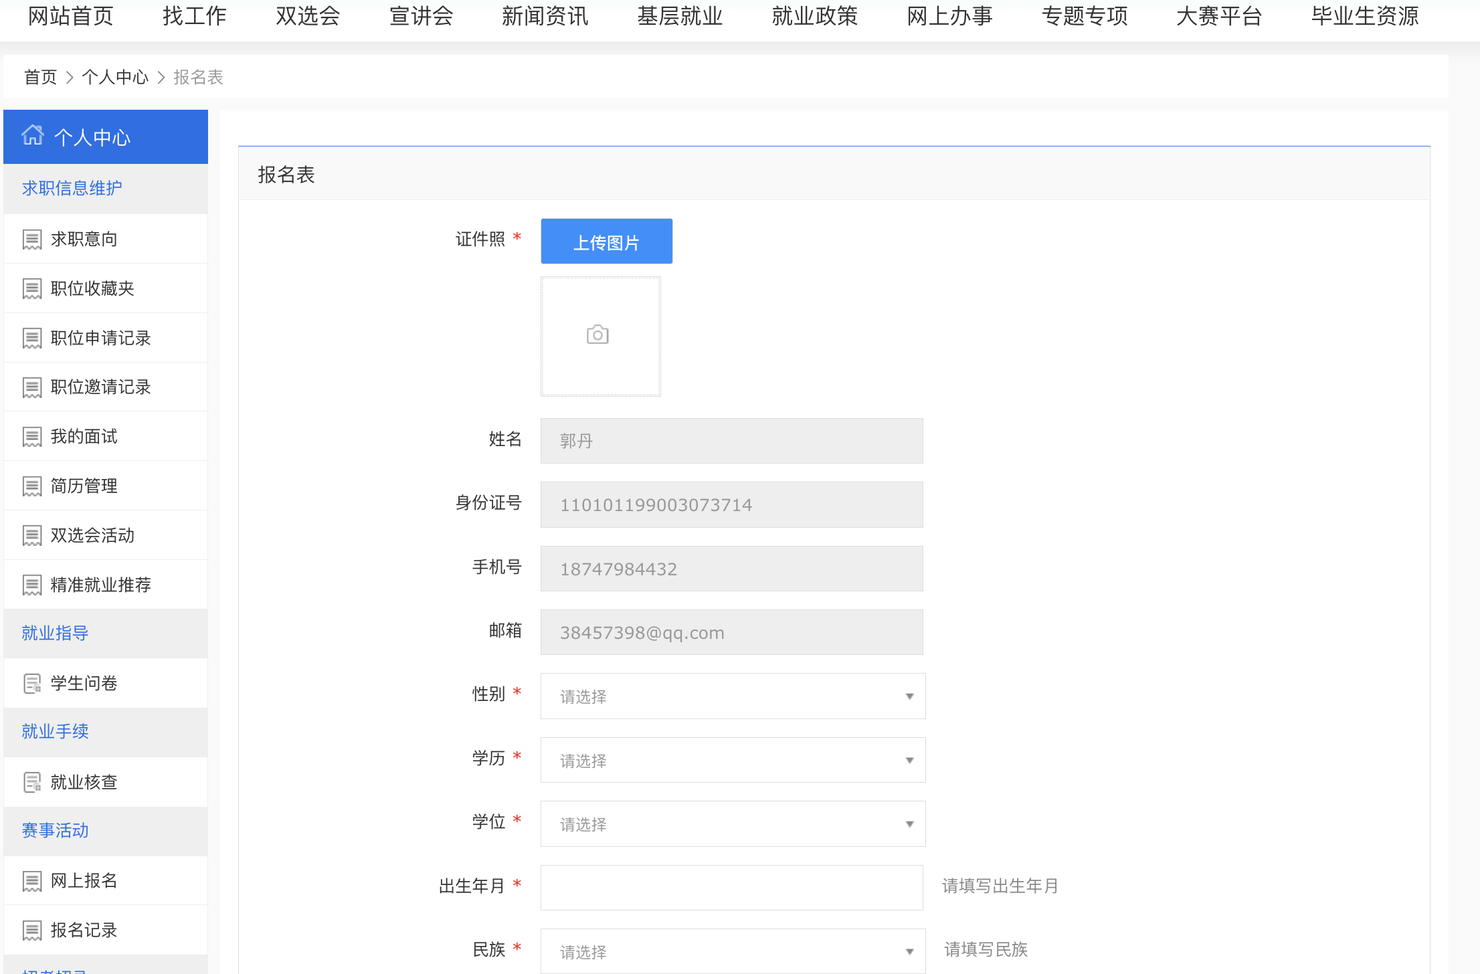This screenshot has height=974, width=1480.
Task: Click the home icon beside 个人中心
Action: (32, 135)
